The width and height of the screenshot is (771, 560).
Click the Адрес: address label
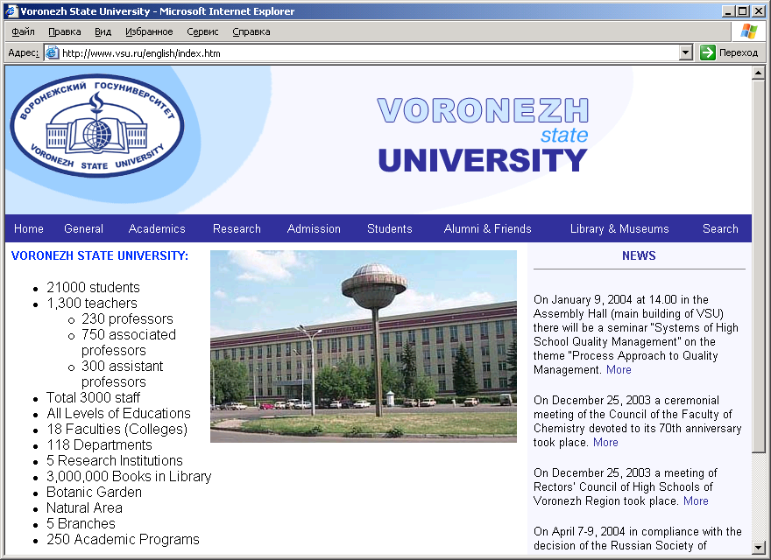coord(24,52)
